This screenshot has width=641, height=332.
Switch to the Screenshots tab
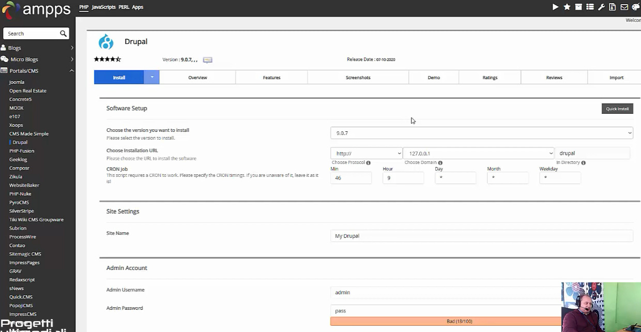point(358,77)
